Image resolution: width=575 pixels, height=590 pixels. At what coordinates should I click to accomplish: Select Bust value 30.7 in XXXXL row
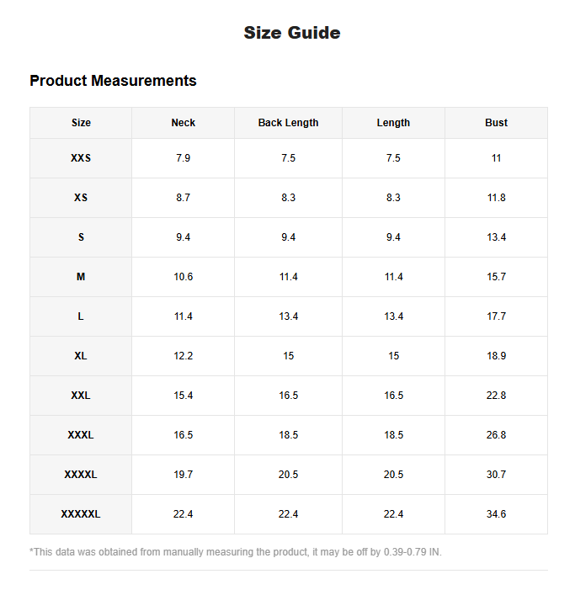tap(496, 475)
